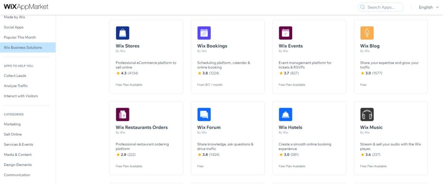This screenshot has width=443, height=184.
Task: Click the Wix App Market logo
Action: click(x=26, y=7)
